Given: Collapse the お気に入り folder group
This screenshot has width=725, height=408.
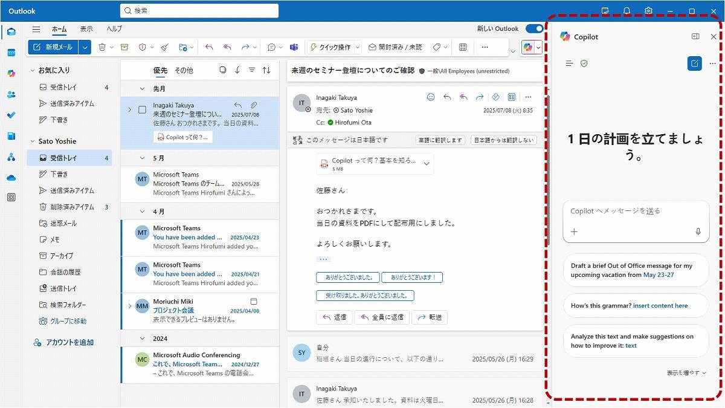Looking at the screenshot, I should [x=33, y=71].
